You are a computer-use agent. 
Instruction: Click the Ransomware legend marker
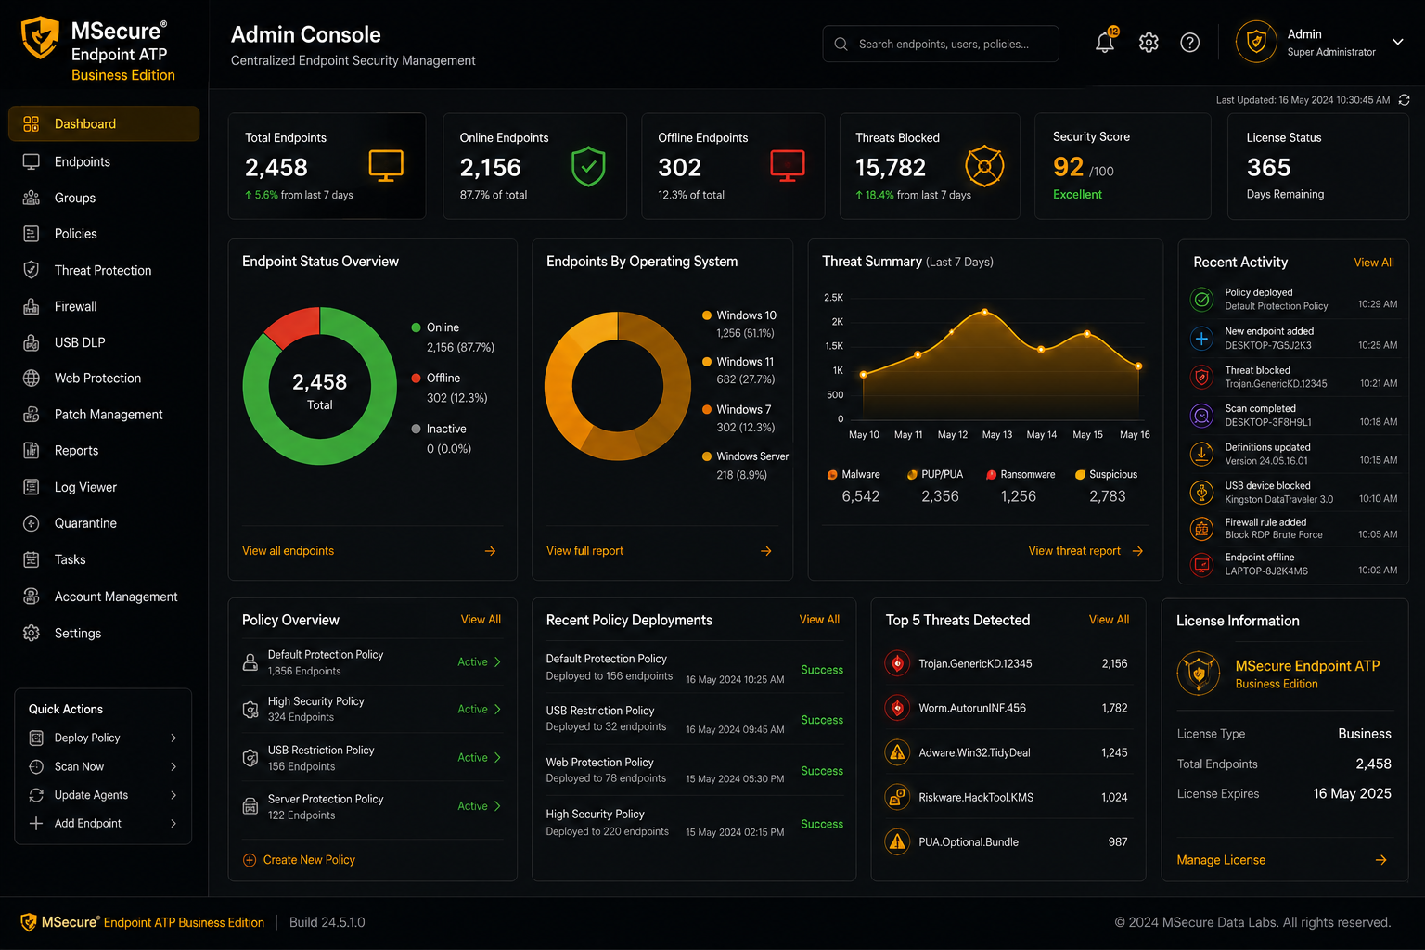click(x=991, y=475)
